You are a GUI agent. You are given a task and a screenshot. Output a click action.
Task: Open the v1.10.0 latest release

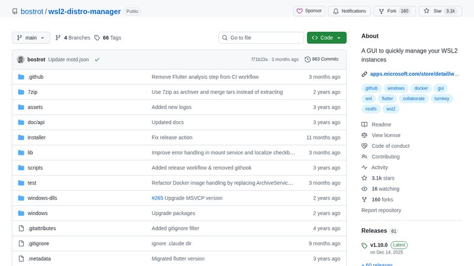(379, 245)
